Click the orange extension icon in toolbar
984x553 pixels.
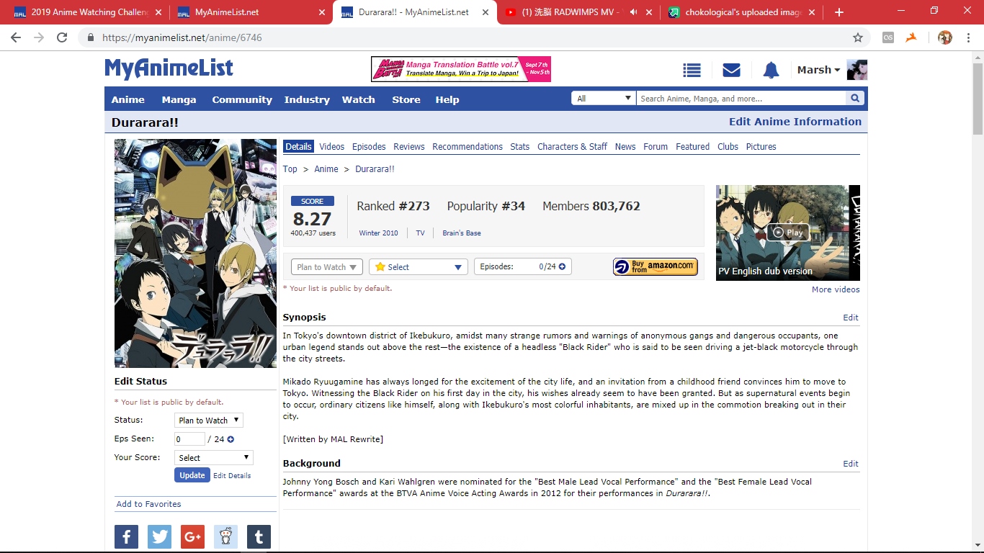[911, 37]
